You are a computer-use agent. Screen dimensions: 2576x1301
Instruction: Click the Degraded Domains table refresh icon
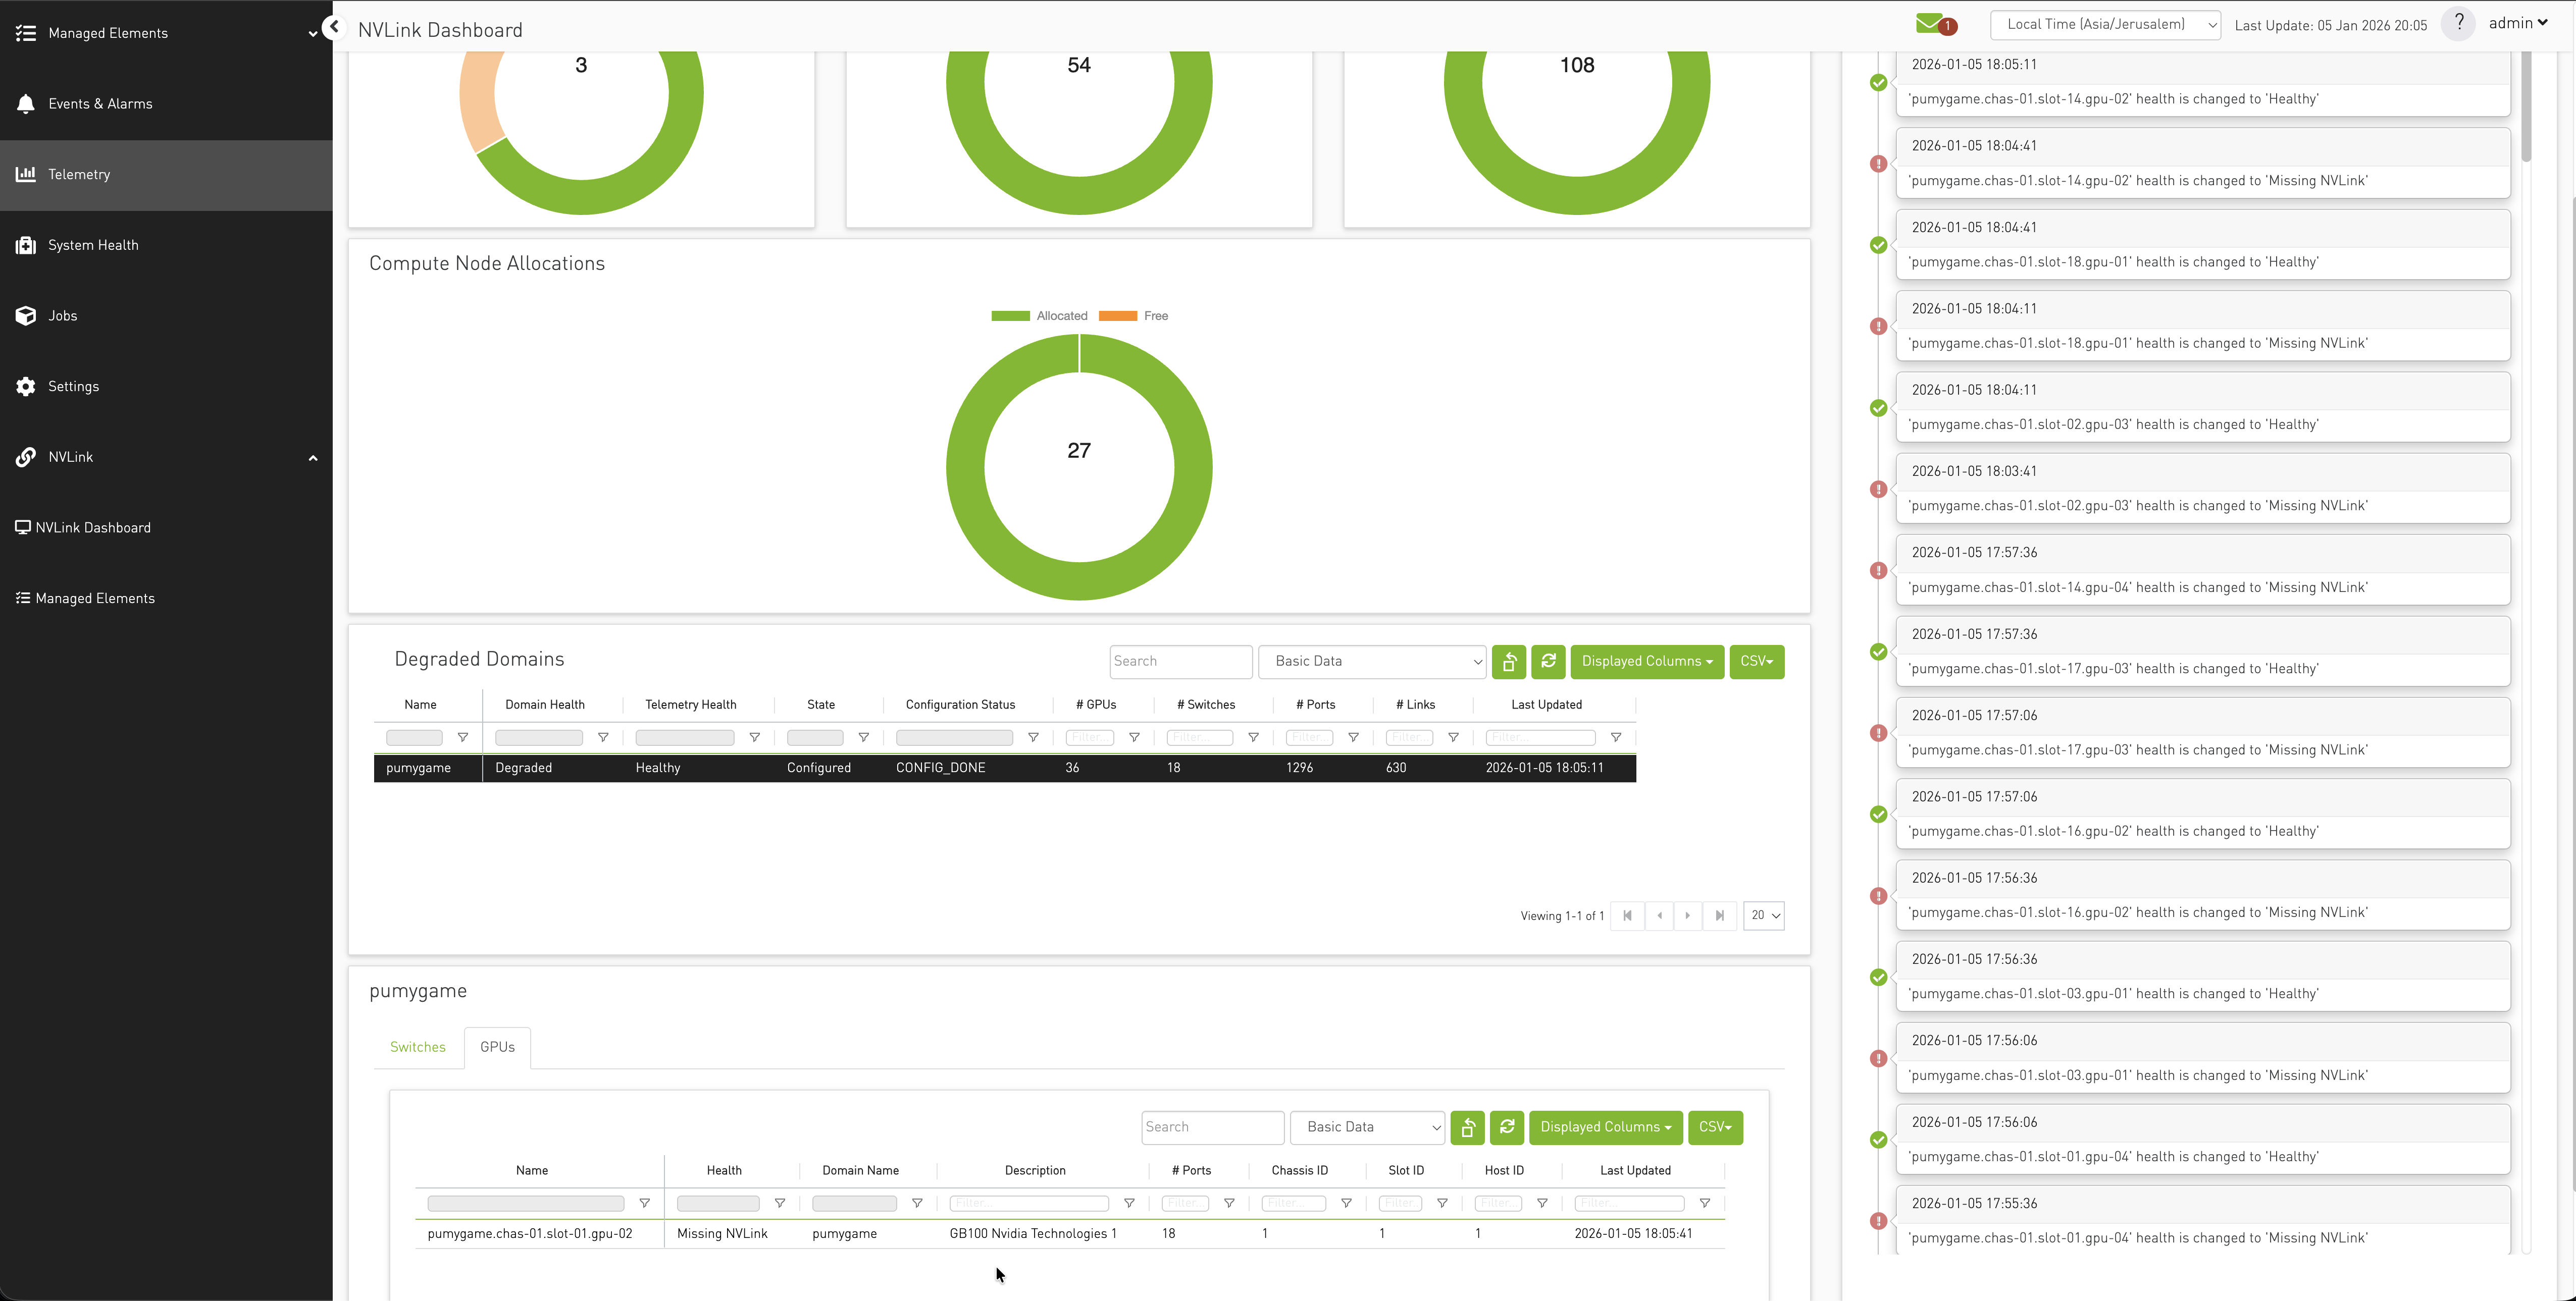(1548, 662)
